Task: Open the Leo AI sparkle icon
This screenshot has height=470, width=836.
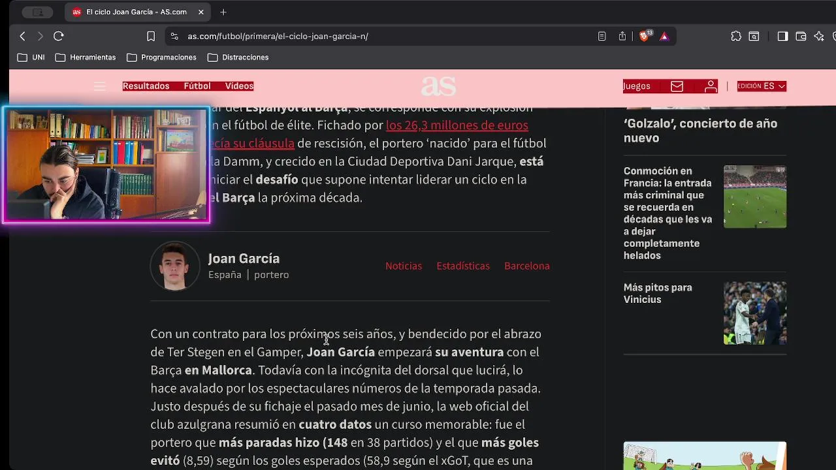Action: pyautogui.click(x=819, y=37)
